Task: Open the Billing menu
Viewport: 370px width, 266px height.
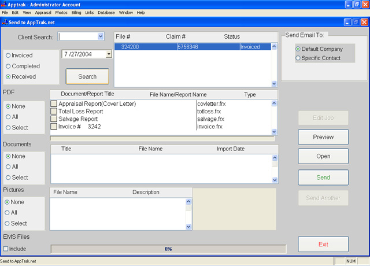Action: pos(76,13)
